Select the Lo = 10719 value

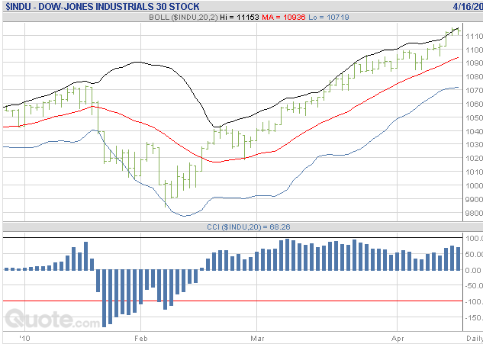coord(329,18)
